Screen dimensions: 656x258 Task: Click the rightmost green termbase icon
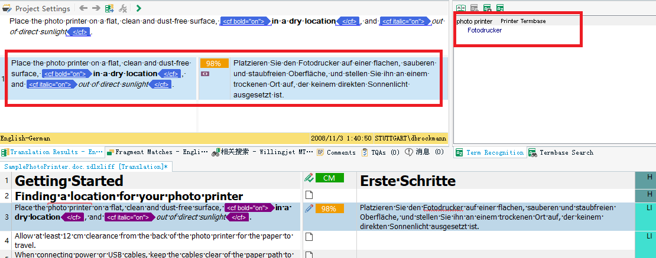pyautogui.click(x=501, y=8)
